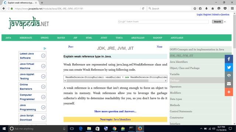Open the HADOOP menu item
236x132 pixels.
tap(157, 38)
